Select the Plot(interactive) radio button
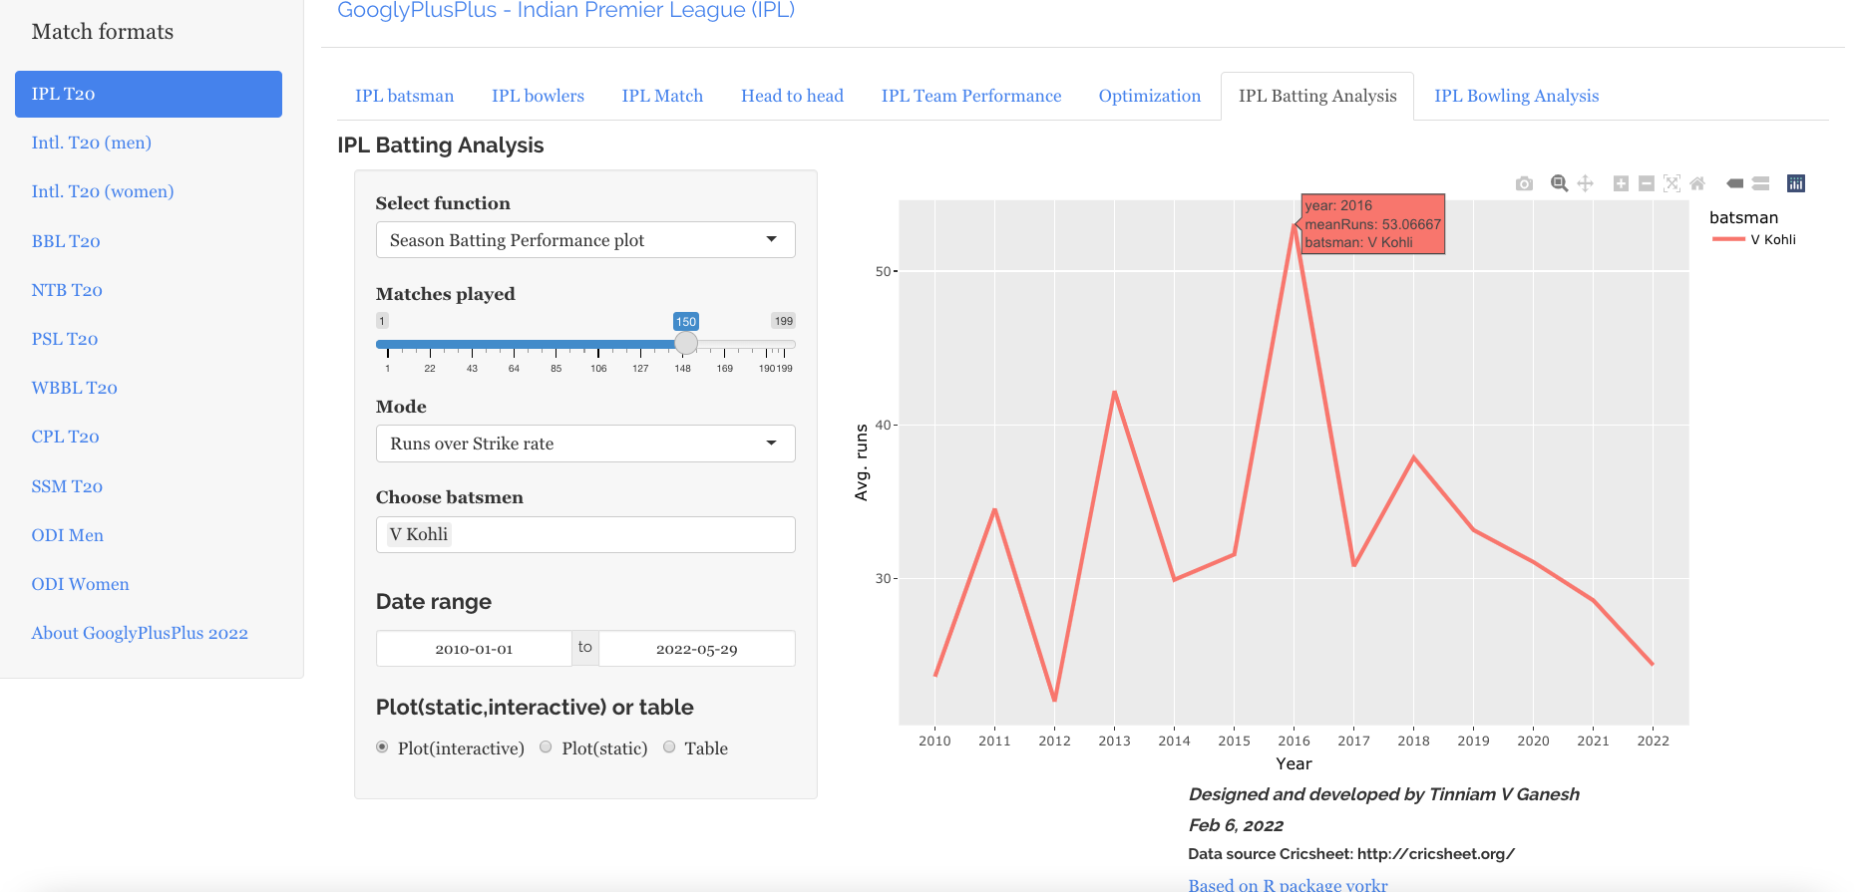 [x=382, y=747]
